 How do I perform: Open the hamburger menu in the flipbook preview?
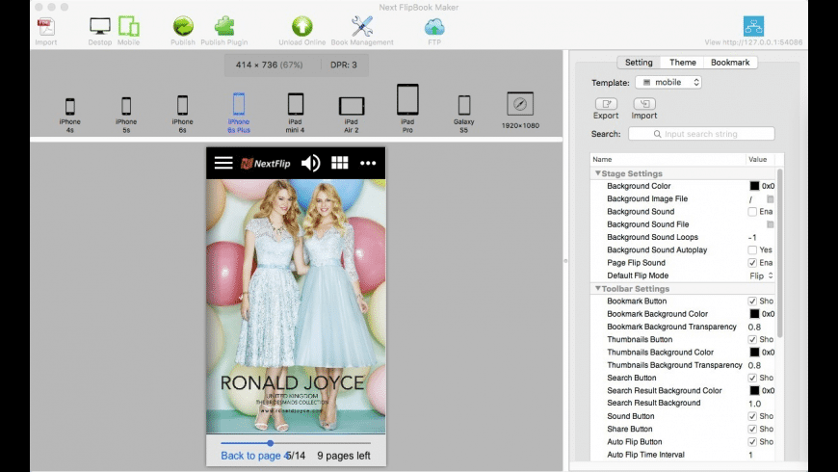(x=223, y=163)
